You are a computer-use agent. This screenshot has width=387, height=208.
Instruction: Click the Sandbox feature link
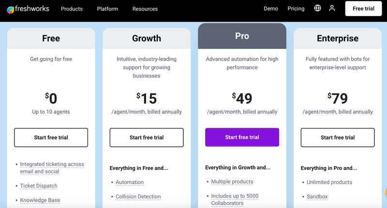click(317, 197)
